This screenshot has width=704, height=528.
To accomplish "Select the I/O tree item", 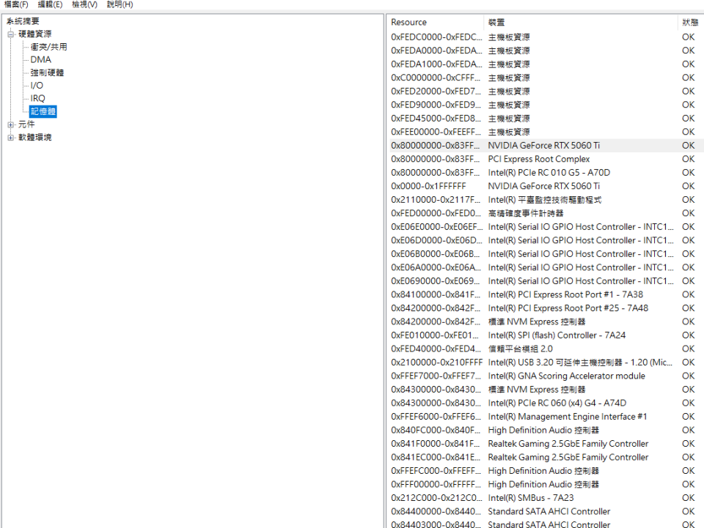I will (37, 86).
